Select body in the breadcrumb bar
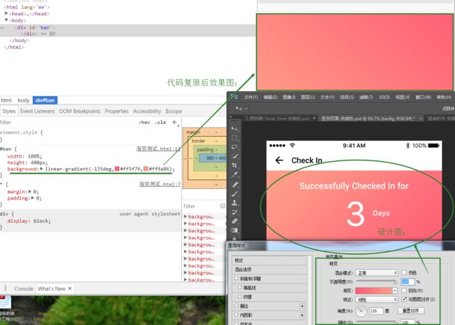This screenshot has width=455, height=325. (x=24, y=100)
